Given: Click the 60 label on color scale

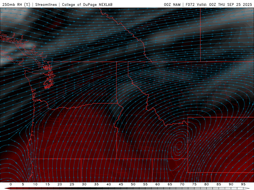Looking at the screenshot, I should click(157, 184).
